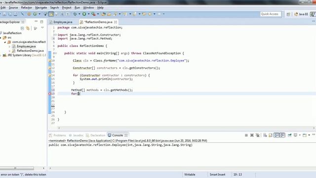Image resolution: width=316 pixels, height=178 pixels.
Task: Toggle Link with Editor in Package Explorer
Action: 28,28
